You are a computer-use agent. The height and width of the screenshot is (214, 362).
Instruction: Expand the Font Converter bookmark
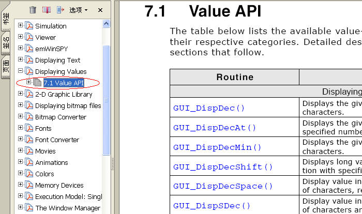(x=20, y=139)
